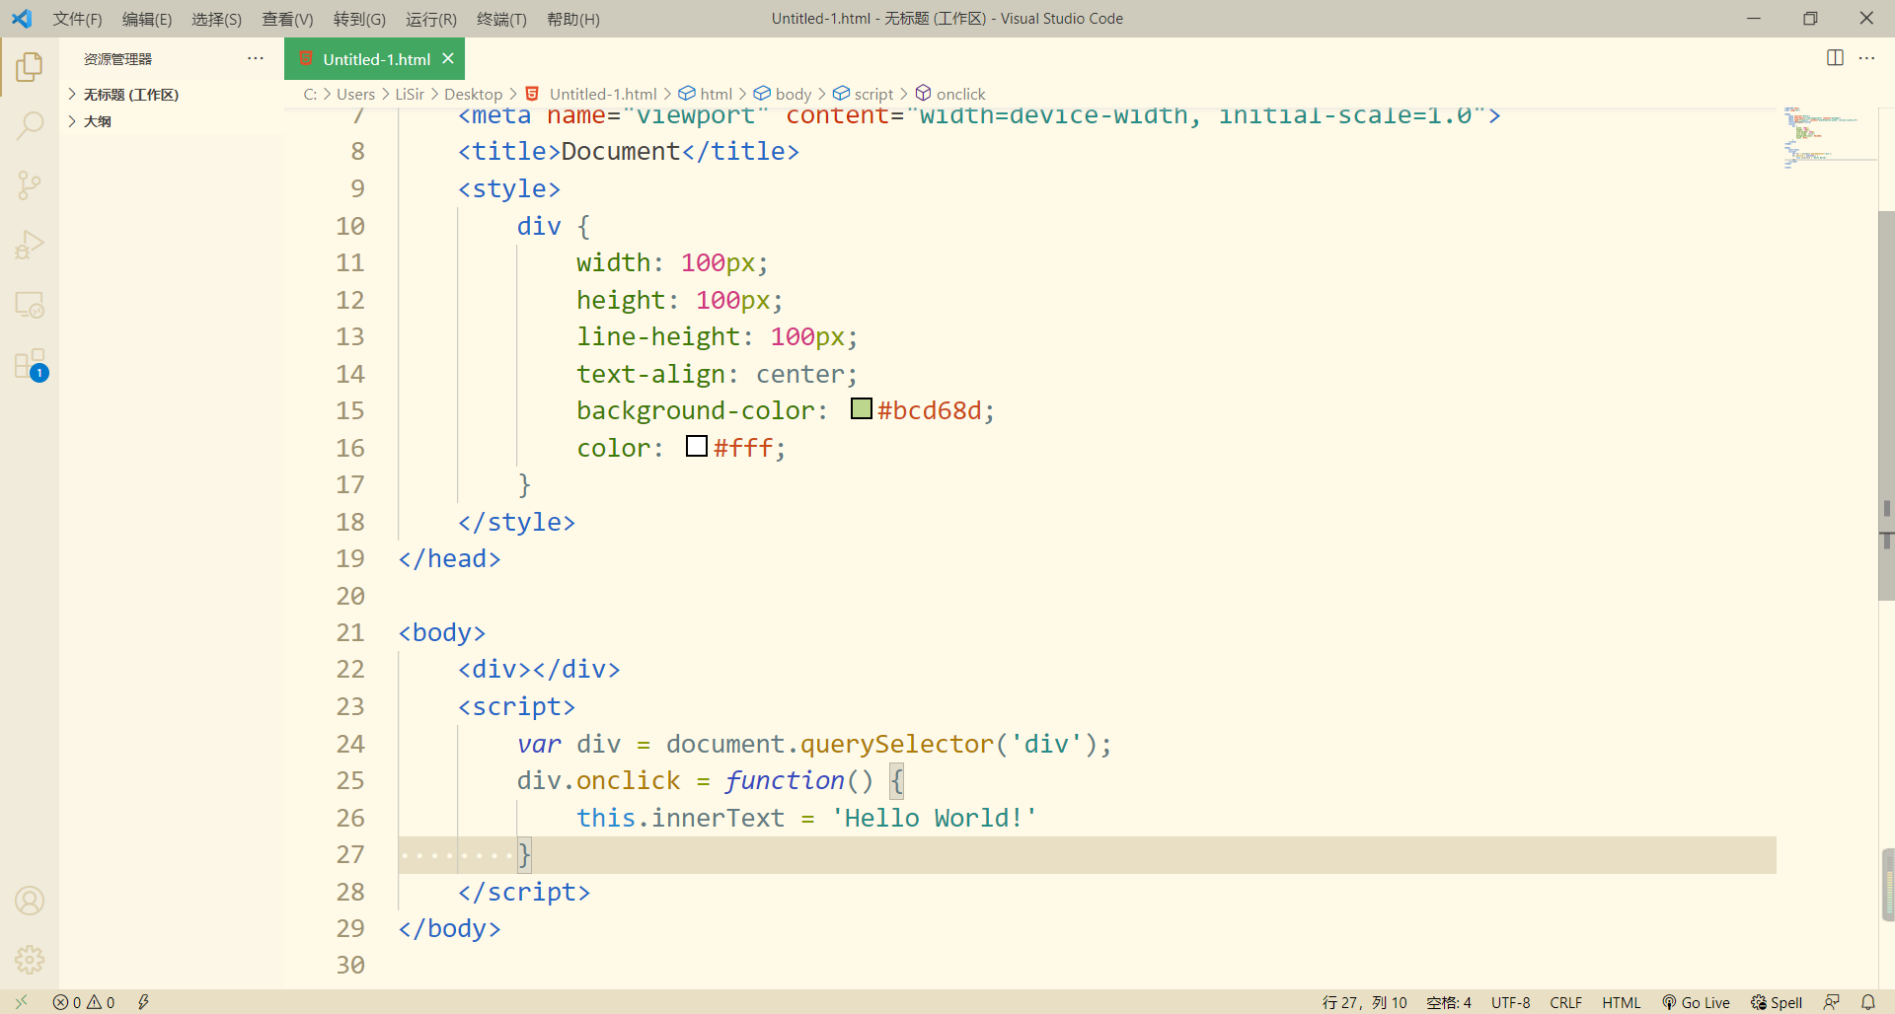
Task: Open color picker for #fff swatch
Action: [x=697, y=446]
